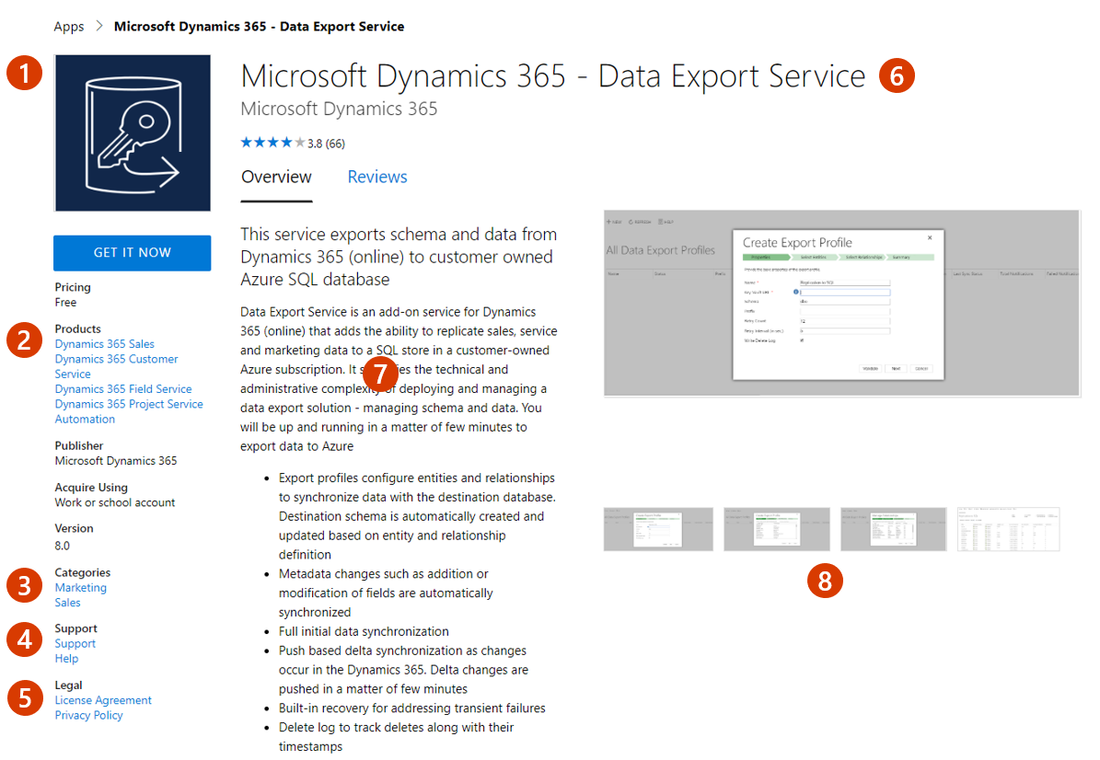Open the Support link under Support
The width and height of the screenshot is (1100, 760).
pyautogui.click(x=75, y=644)
